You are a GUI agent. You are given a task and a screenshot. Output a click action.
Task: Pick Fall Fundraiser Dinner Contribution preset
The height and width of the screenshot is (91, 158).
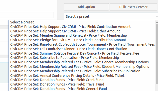pyautogui.click(x=82, y=49)
